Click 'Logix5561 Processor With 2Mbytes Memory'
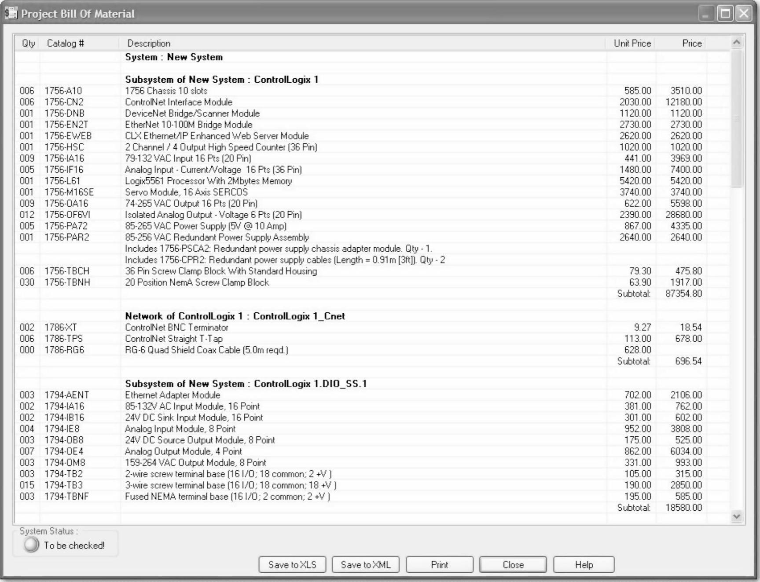Image resolution: width=760 pixels, height=582 pixels. [209, 181]
